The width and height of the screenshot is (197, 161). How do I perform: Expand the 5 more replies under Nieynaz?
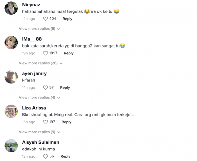click(39, 29)
